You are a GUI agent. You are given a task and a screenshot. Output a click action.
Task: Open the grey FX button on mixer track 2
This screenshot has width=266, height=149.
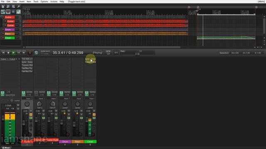(36, 94)
